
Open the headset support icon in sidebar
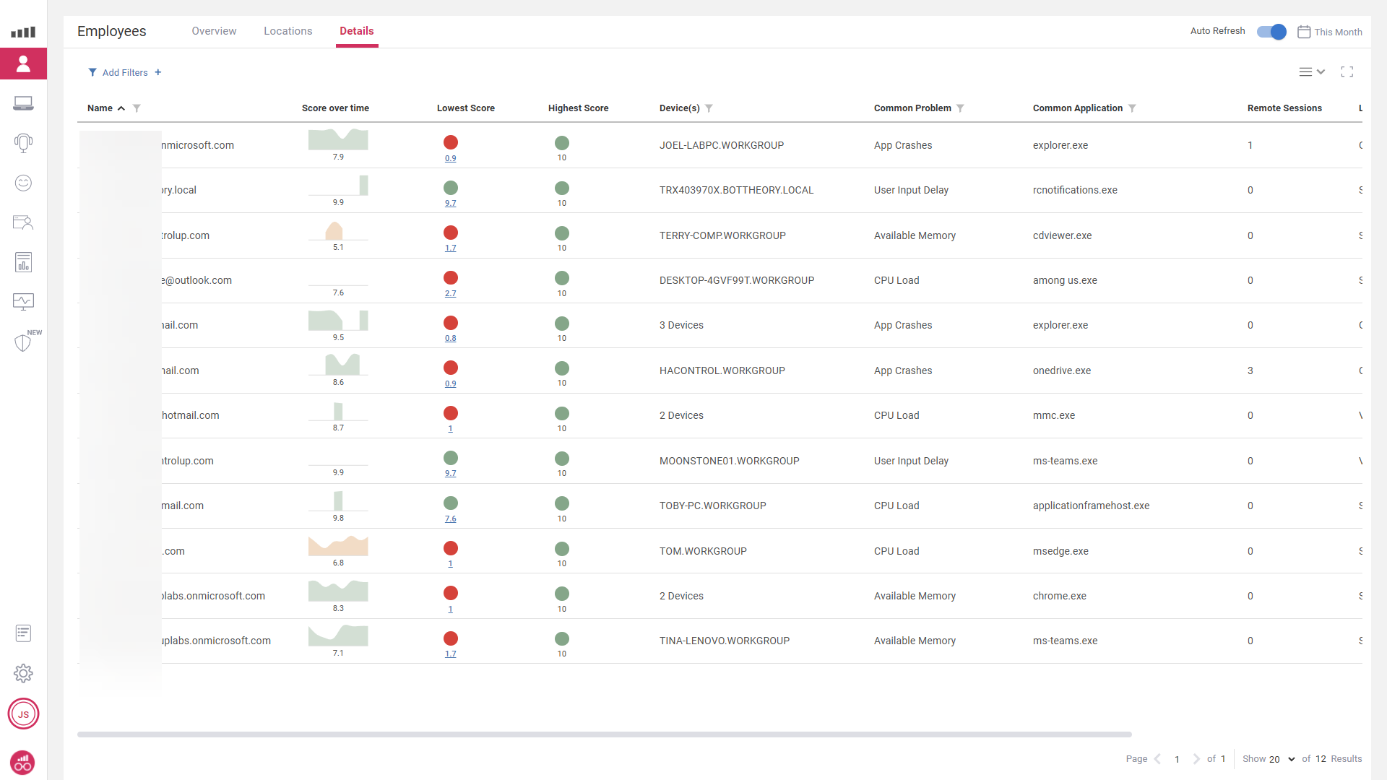(x=23, y=143)
